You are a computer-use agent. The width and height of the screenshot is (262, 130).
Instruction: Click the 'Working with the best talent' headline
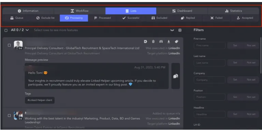(x=82, y=120)
